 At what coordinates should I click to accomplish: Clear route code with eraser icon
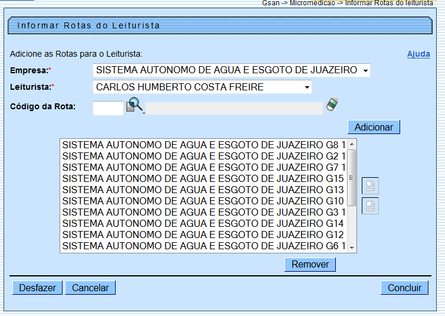pyautogui.click(x=332, y=105)
